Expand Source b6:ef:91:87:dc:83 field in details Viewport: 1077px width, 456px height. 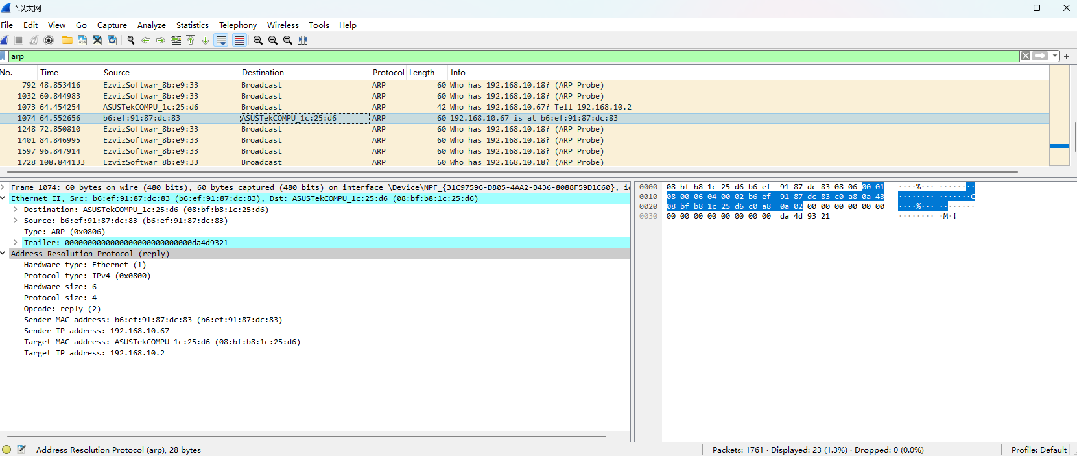[x=16, y=221]
